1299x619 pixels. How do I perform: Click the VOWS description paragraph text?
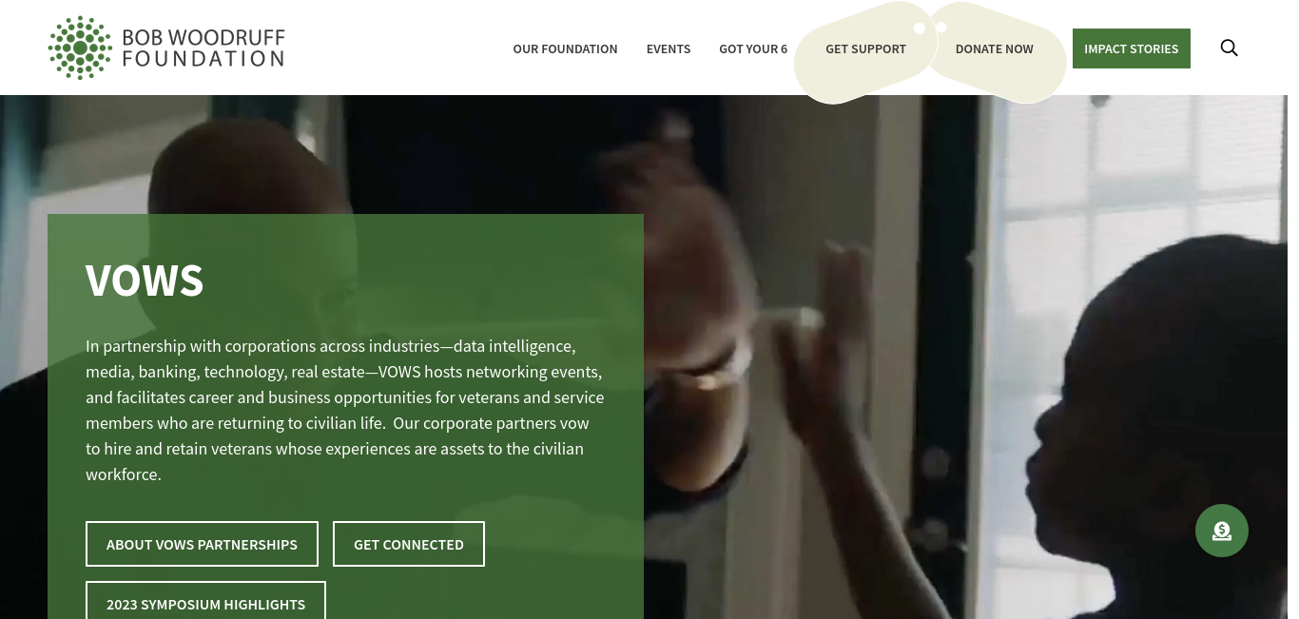pyautogui.click(x=345, y=410)
